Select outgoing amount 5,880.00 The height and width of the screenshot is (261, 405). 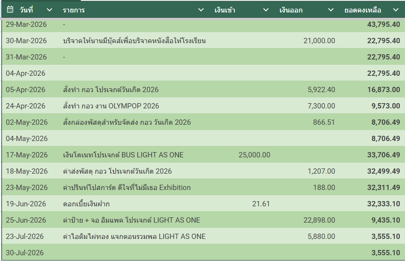click(x=321, y=237)
